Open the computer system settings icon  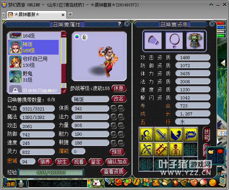[x=222, y=182]
